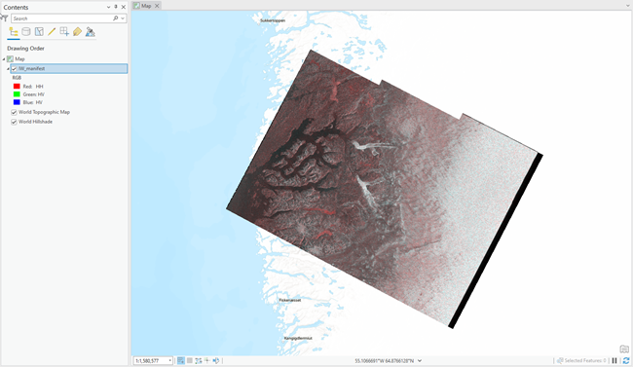633x367 pixels.
Task: Uncheck the IW_manifest layer visibility
Action: 15,69
